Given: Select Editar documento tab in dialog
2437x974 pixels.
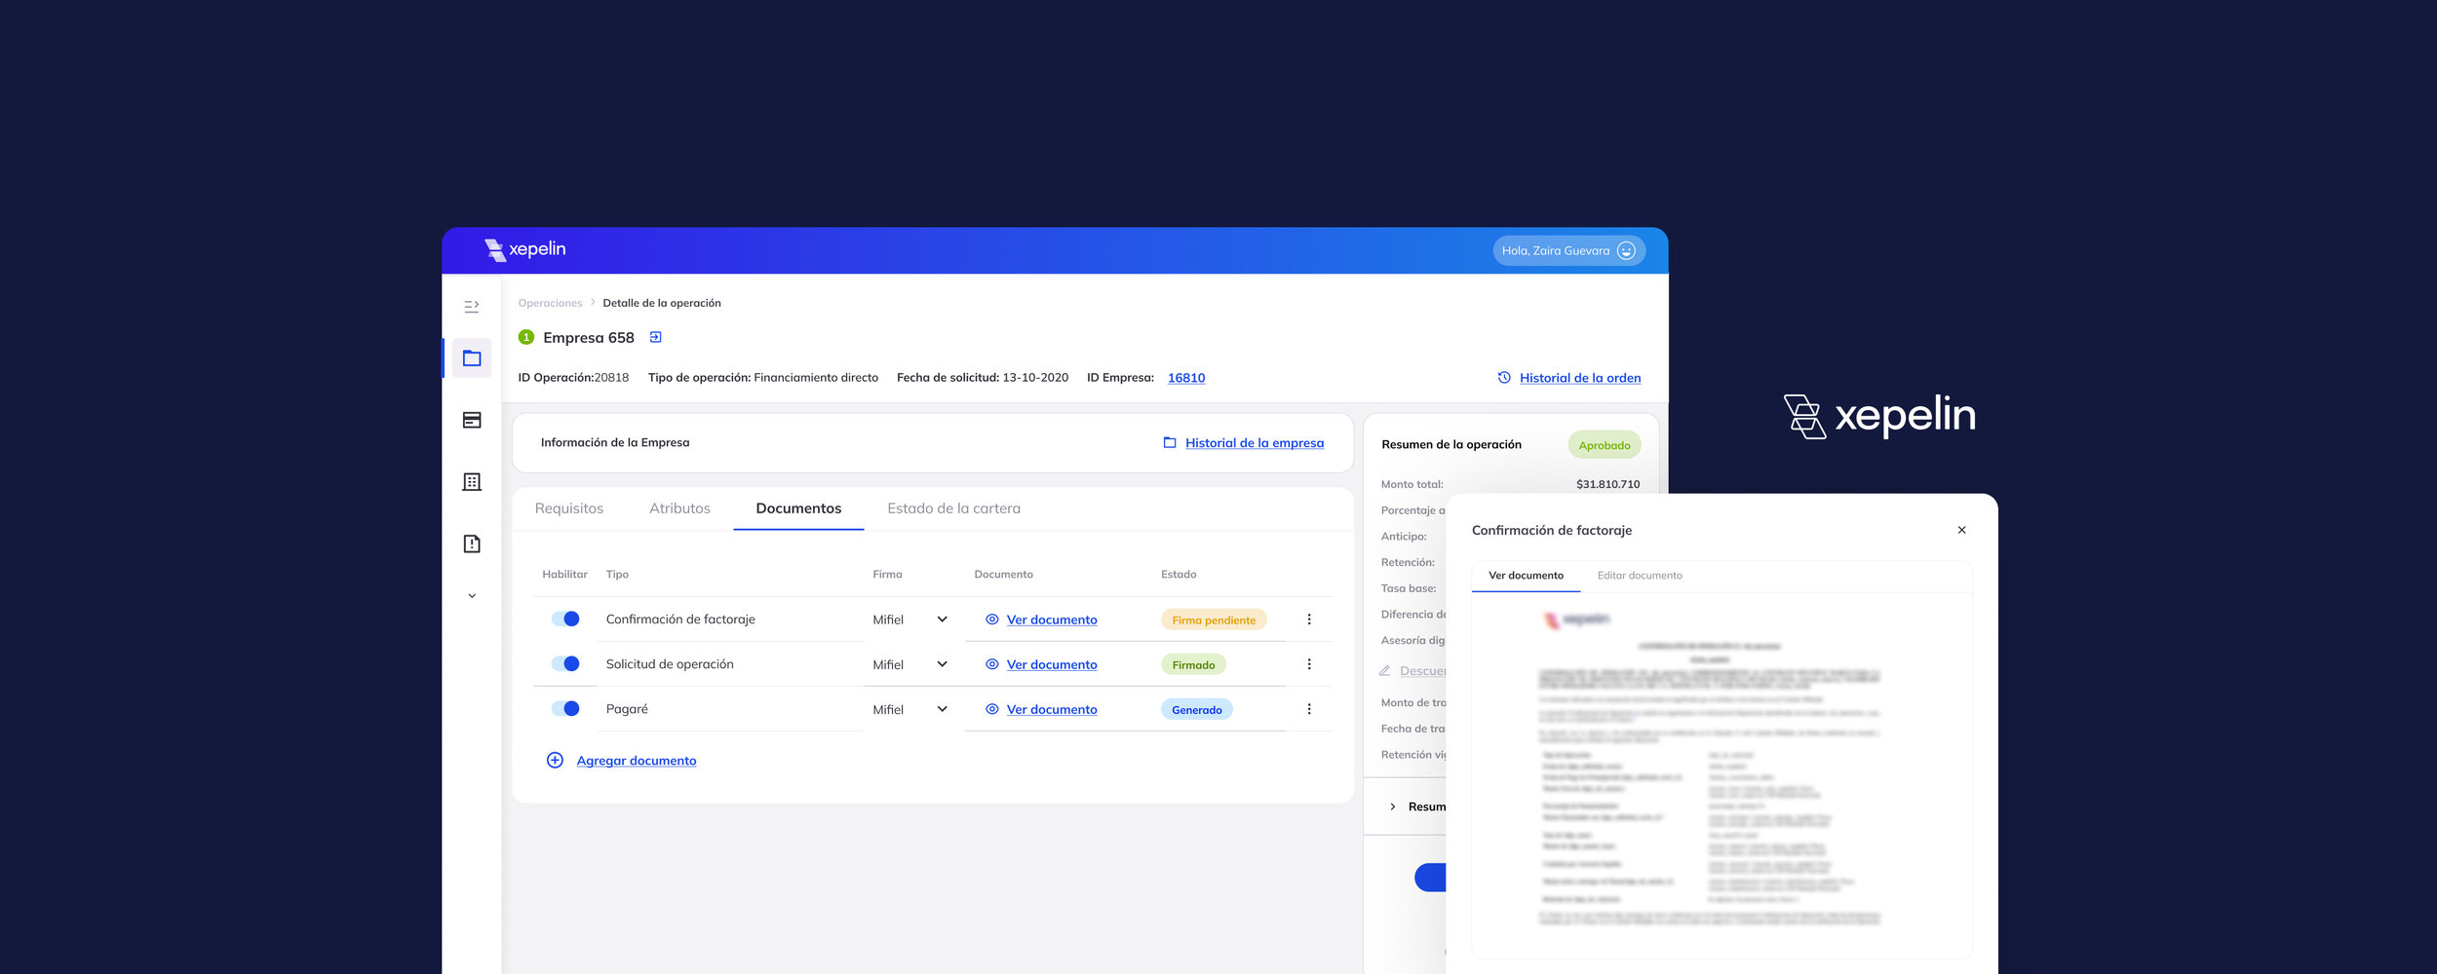Looking at the screenshot, I should (x=1640, y=576).
